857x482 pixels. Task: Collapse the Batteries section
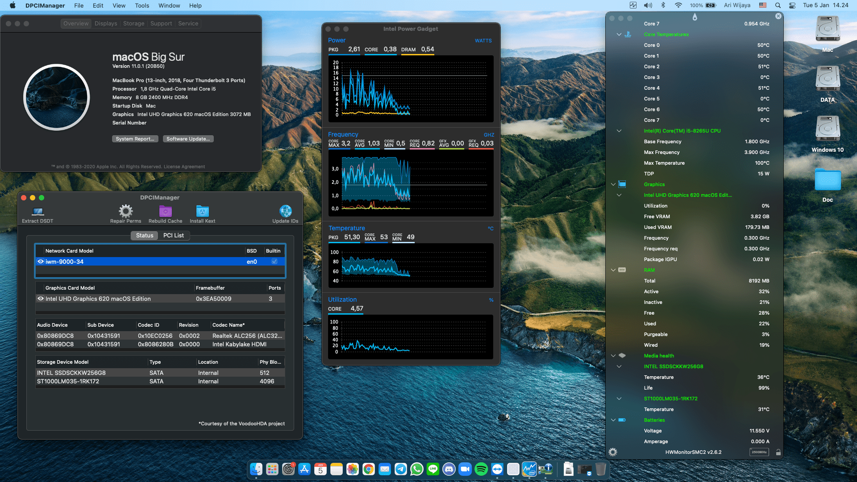[613, 420]
